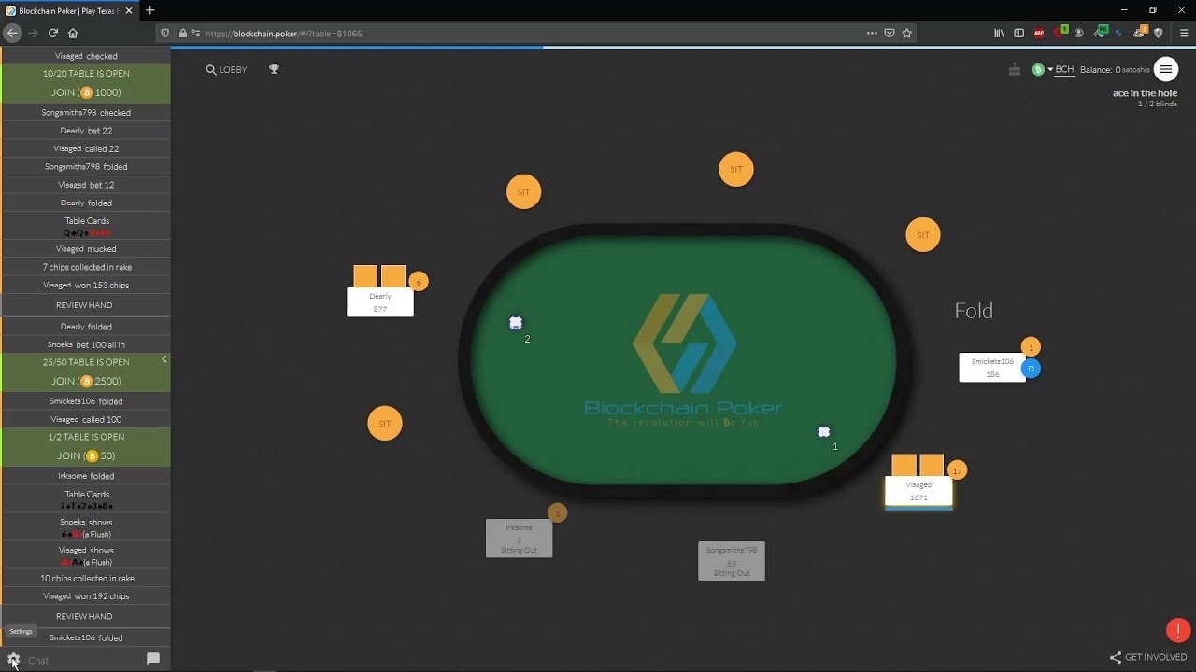
Task: Click the chip stack showing 2
Action: click(516, 323)
